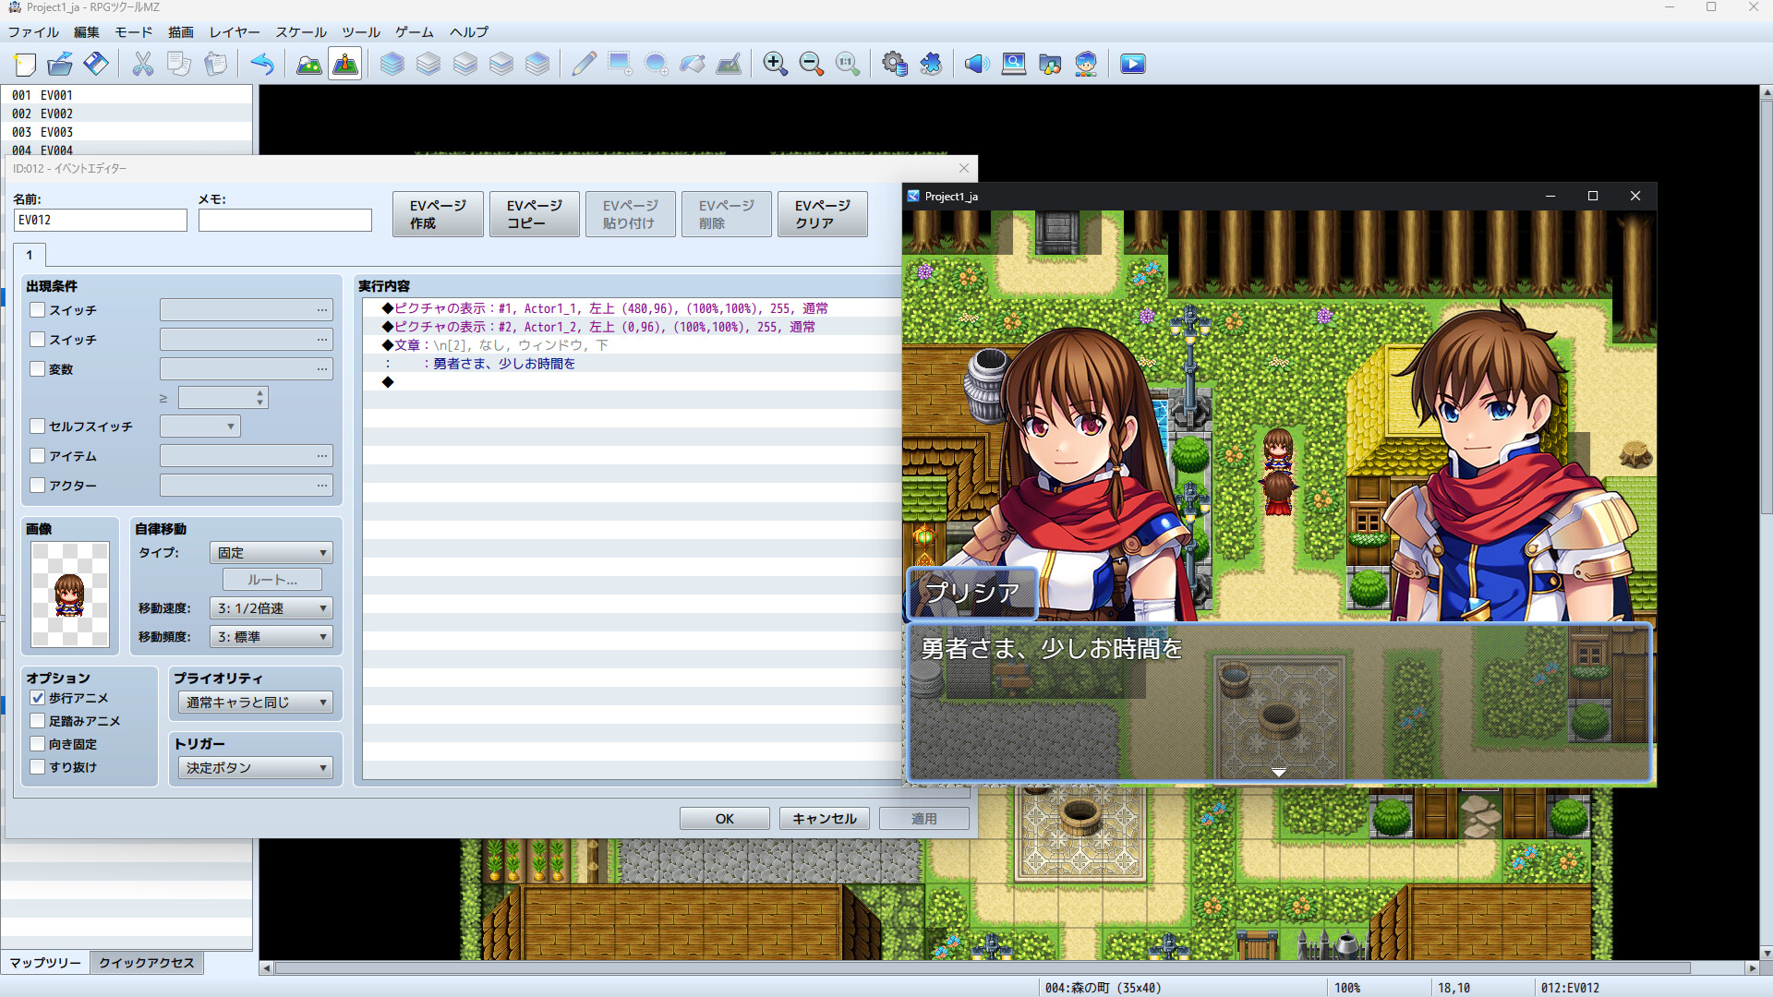Viewport: 1773px width, 997px height.
Task: Change the 移動速度 dropdown value
Action: pos(271,607)
